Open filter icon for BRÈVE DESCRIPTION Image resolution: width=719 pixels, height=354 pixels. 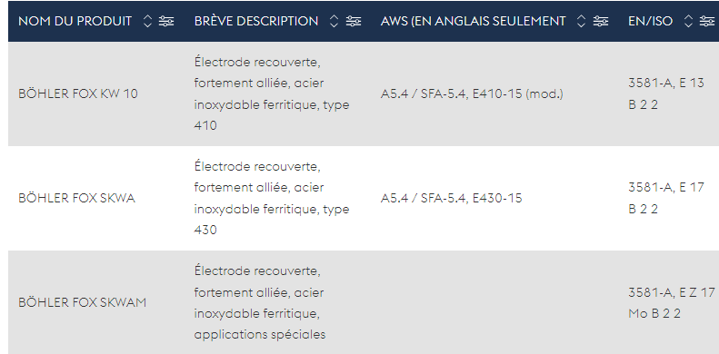click(353, 21)
